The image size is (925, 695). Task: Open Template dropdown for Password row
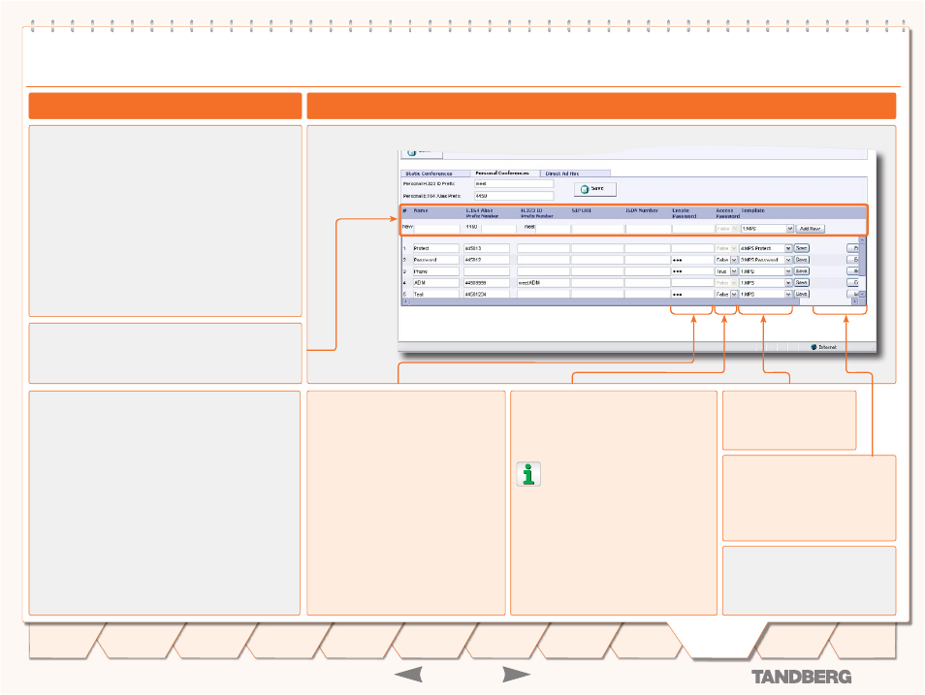coord(765,260)
